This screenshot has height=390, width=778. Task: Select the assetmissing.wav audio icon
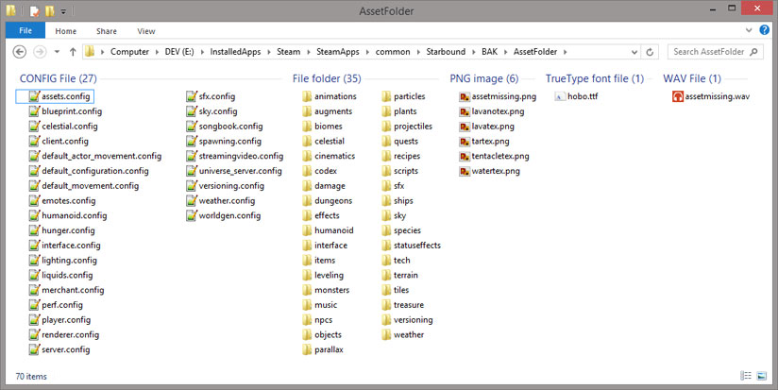coord(678,96)
